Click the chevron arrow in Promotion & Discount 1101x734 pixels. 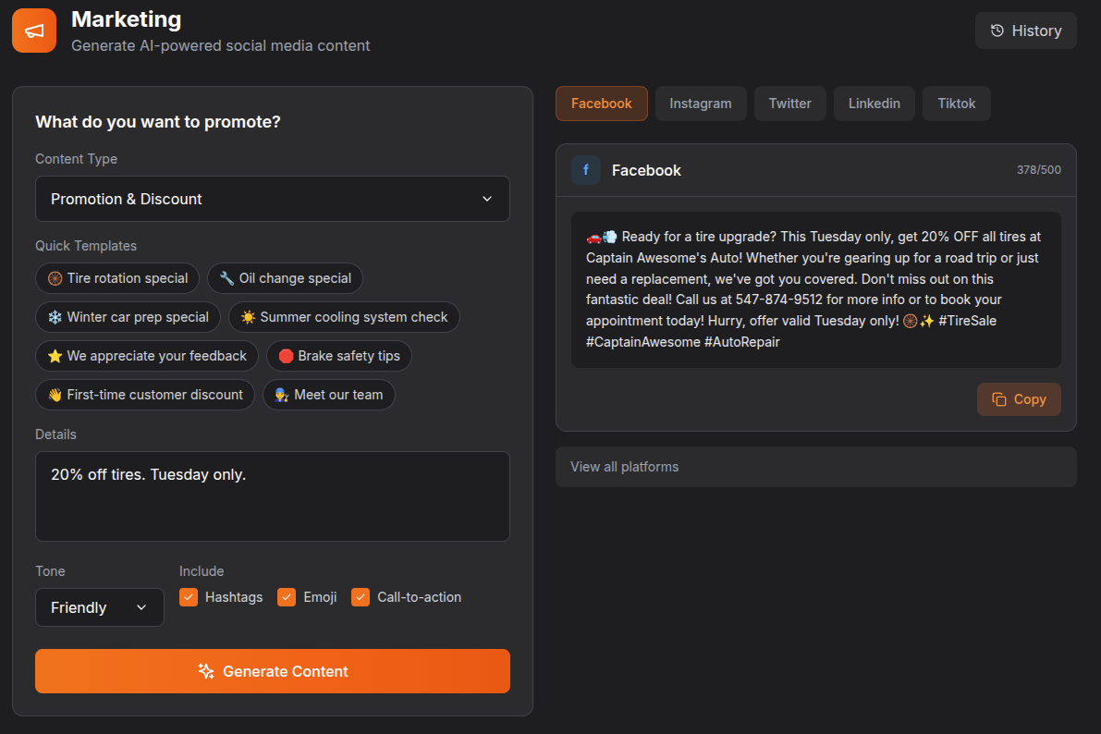pyautogui.click(x=486, y=199)
